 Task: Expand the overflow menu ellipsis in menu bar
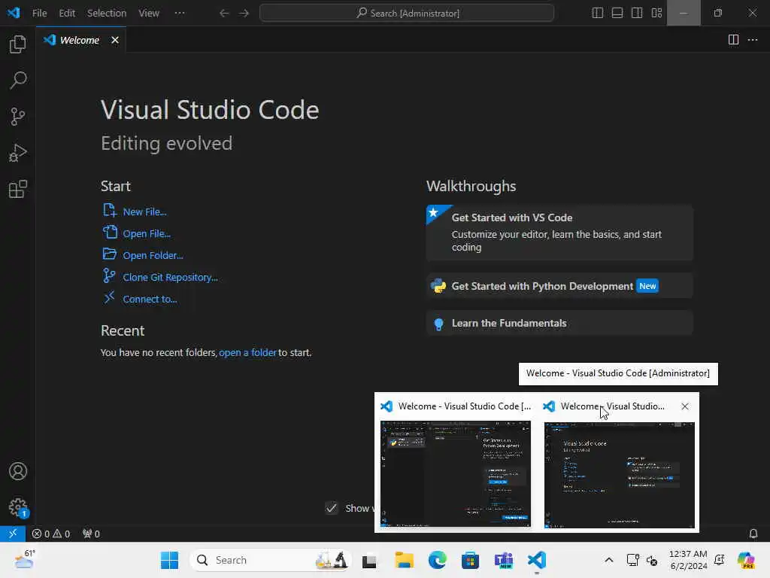[x=180, y=14]
